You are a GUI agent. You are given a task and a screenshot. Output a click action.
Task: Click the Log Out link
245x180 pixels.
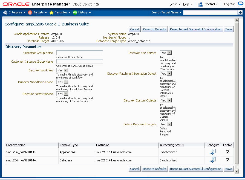229,4
